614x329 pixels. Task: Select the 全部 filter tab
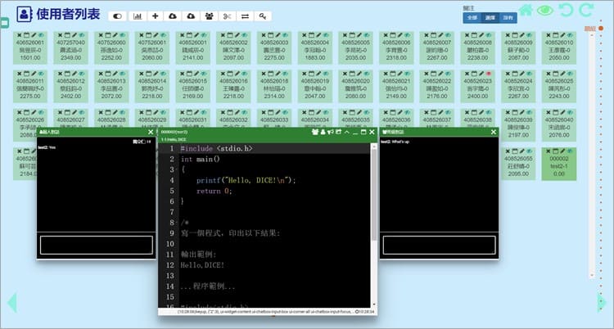pyautogui.click(x=472, y=16)
